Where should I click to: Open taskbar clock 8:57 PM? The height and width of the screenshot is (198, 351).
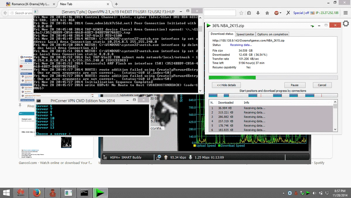click(340, 193)
